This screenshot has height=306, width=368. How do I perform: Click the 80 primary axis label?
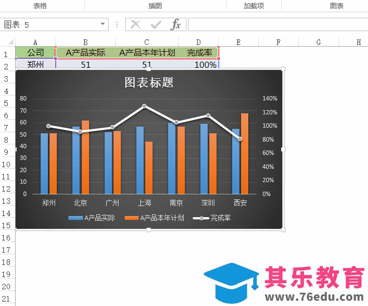[23, 98]
